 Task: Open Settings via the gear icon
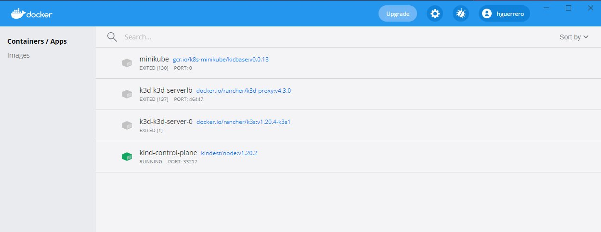[435, 13]
